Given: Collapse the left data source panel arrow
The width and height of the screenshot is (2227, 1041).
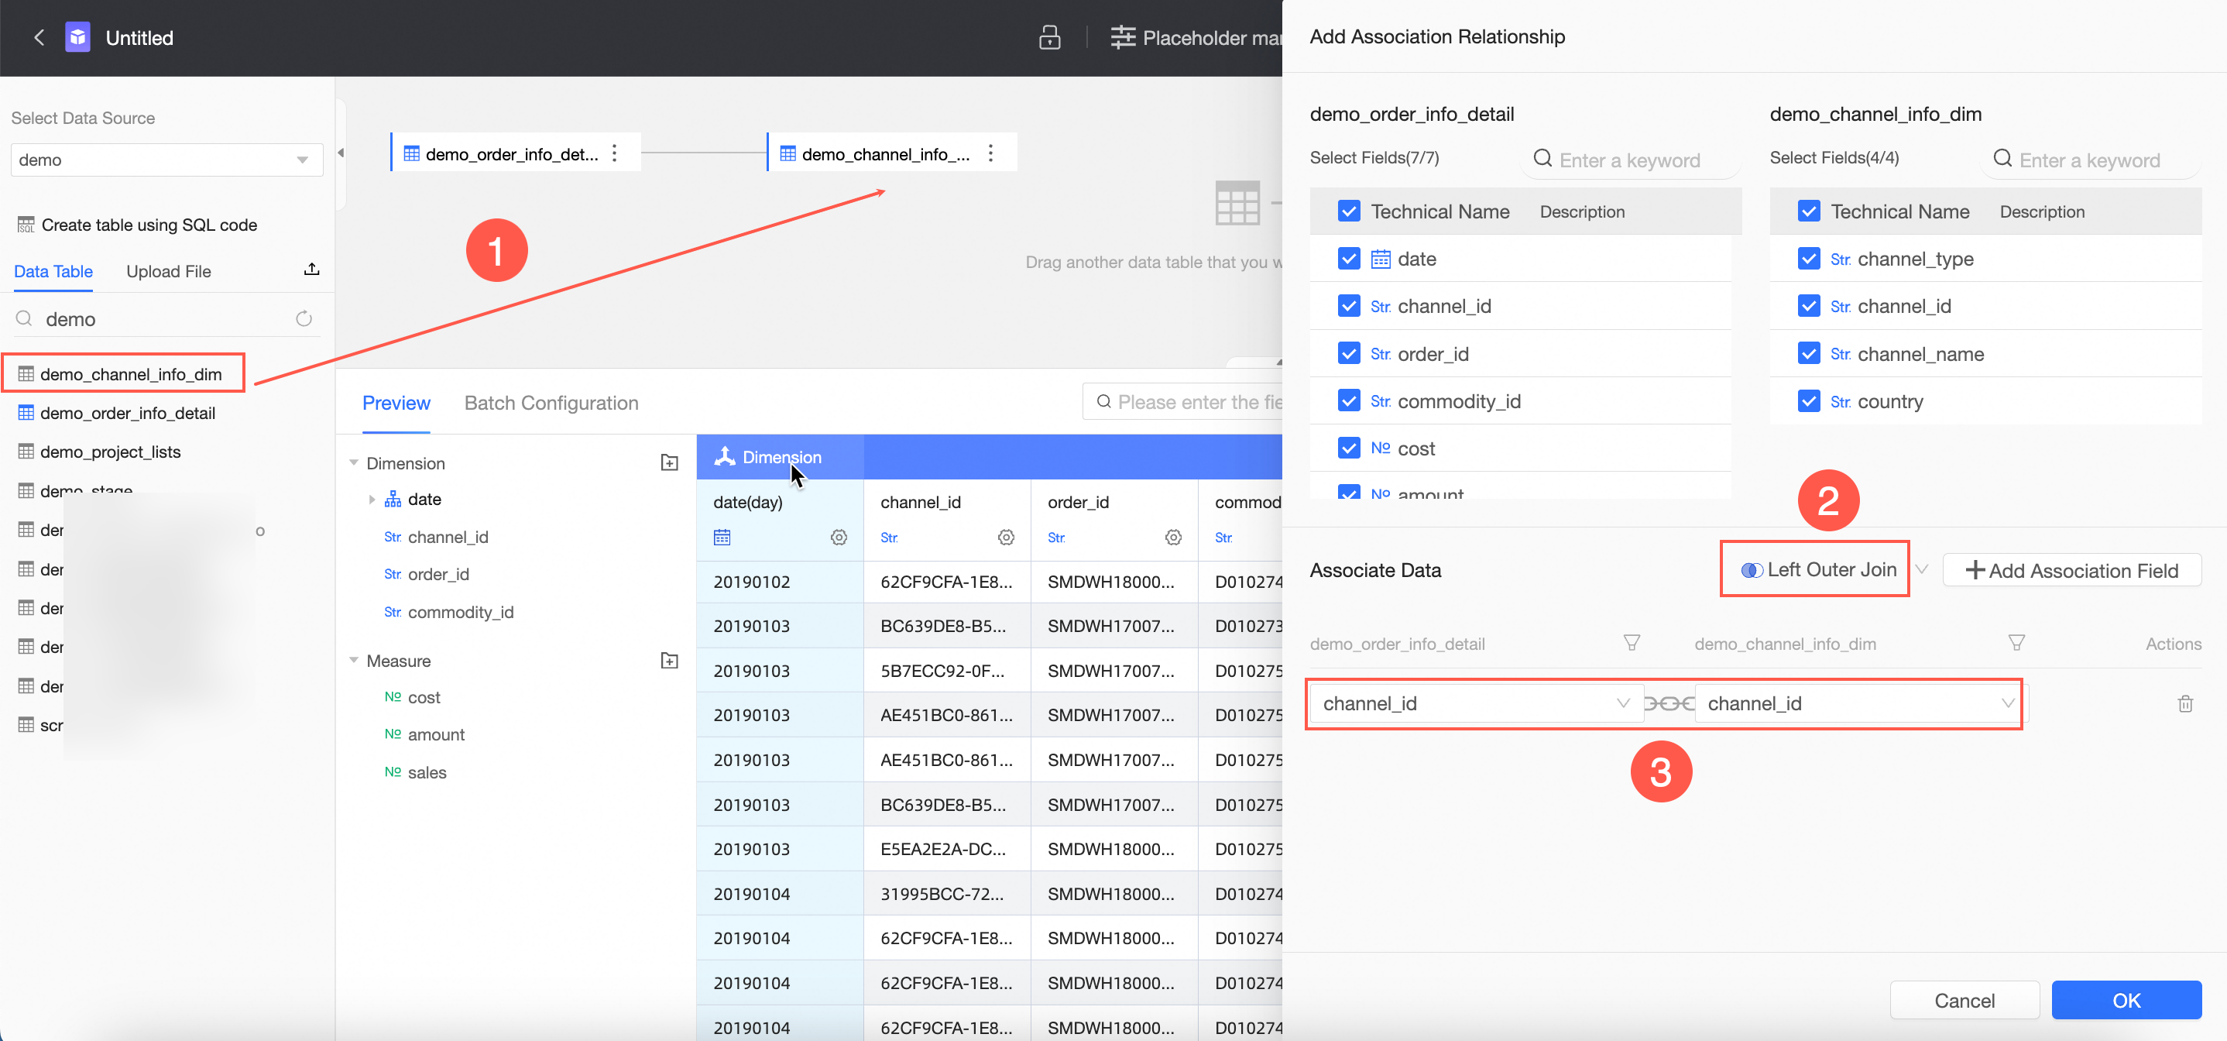Looking at the screenshot, I should pos(341,153).
